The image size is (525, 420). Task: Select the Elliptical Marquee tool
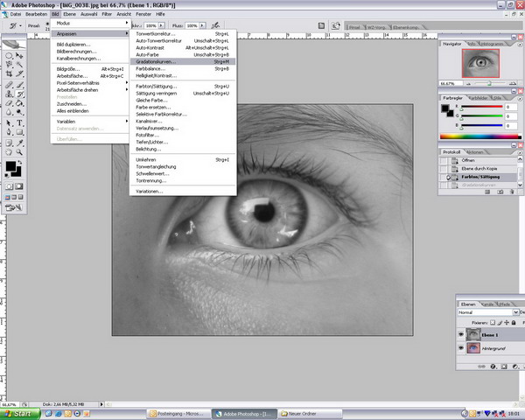click(9, 56)
